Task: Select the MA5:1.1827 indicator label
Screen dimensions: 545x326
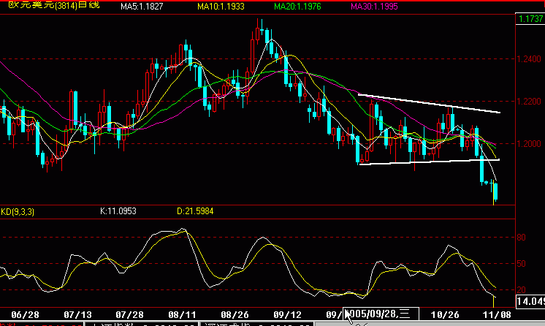Action: point(142,7)
